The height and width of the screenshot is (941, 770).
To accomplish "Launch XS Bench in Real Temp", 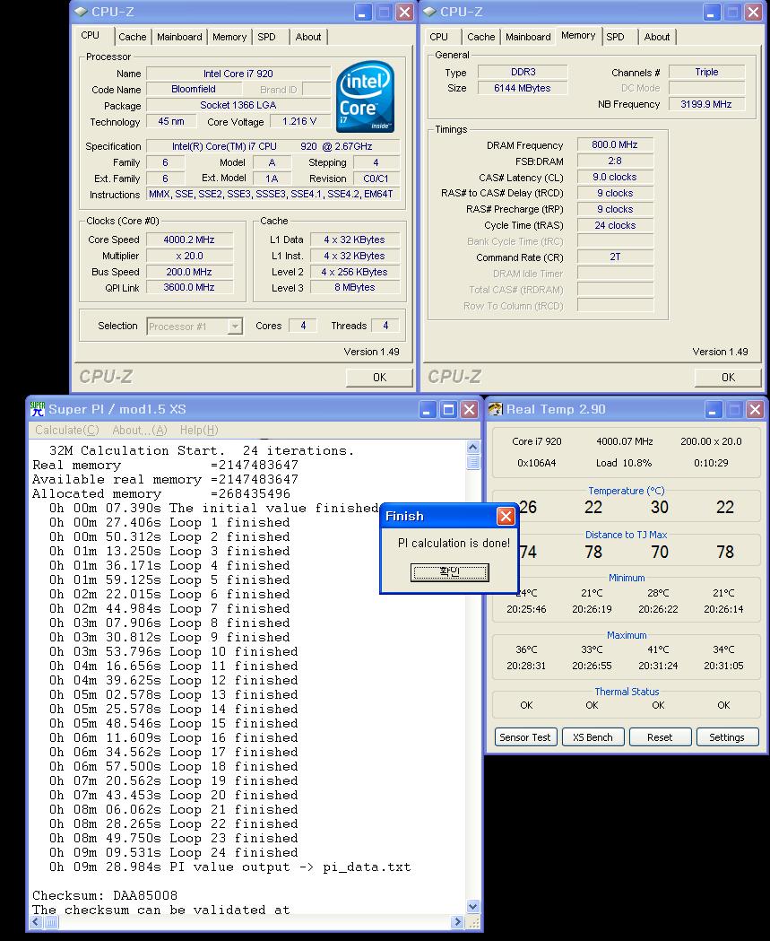I will (x=593, y=737).
